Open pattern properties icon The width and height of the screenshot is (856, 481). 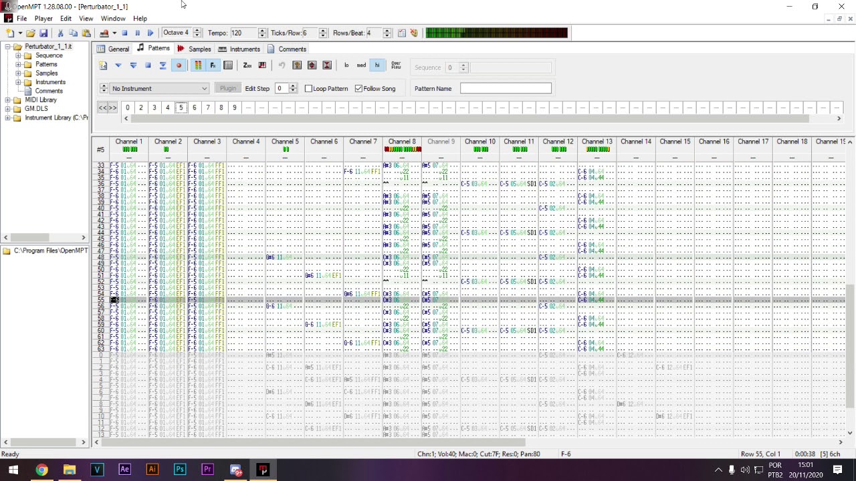tap(297, 65)
